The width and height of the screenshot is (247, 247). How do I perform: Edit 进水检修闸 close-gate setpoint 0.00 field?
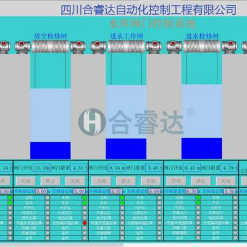[x=230, y=191]
